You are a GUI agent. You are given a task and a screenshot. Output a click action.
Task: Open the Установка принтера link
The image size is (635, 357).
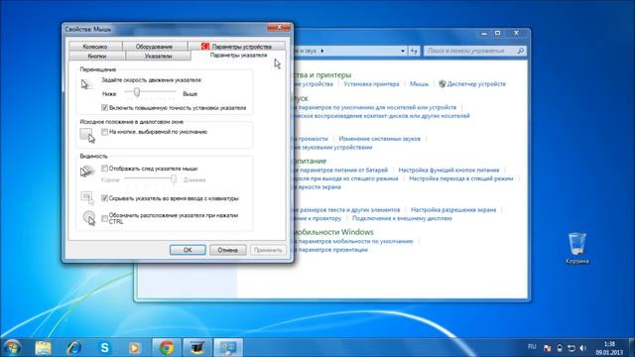[x=371, y=83]
